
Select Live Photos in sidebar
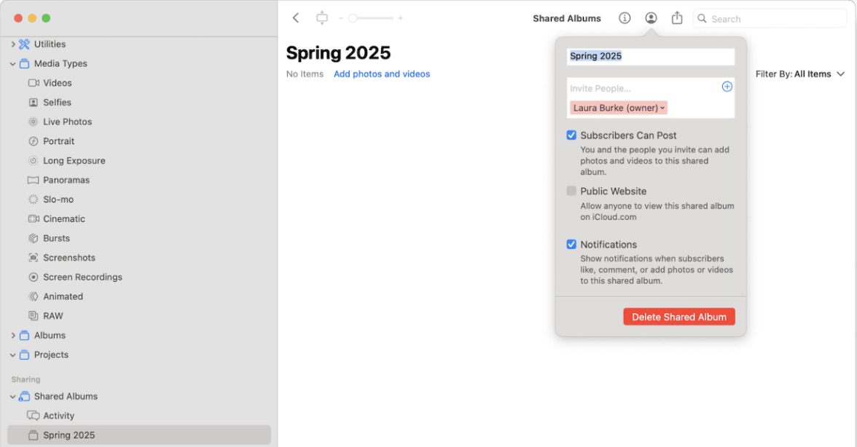(x=67, y=122)
